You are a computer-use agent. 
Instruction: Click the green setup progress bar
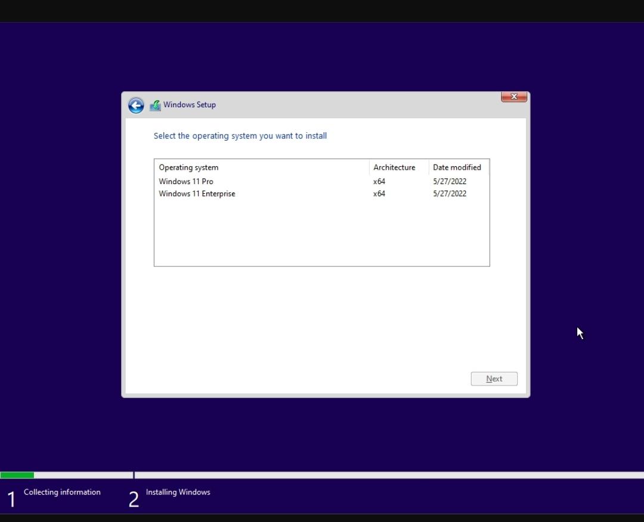click(17, 475)
